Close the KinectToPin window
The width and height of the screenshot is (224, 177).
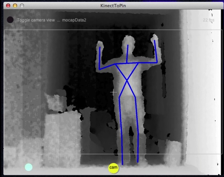click(8, 6)
